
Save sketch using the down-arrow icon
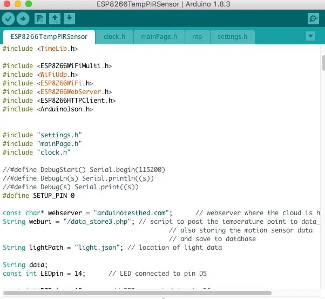69,19
